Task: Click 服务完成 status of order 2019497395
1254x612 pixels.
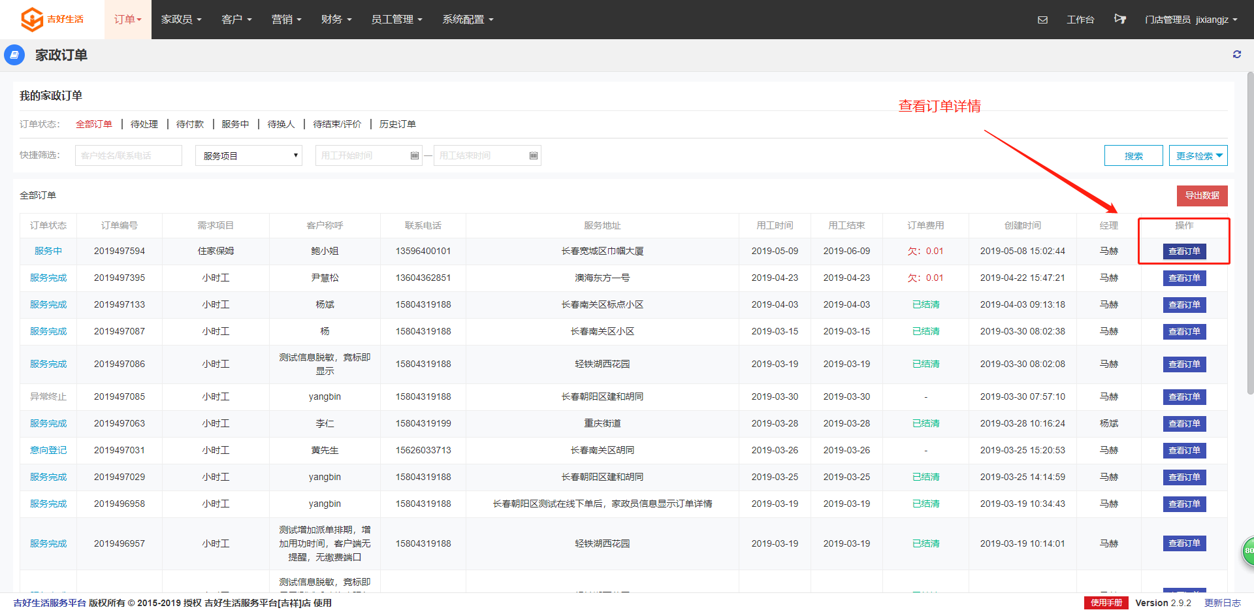Action: coord(48,278)
